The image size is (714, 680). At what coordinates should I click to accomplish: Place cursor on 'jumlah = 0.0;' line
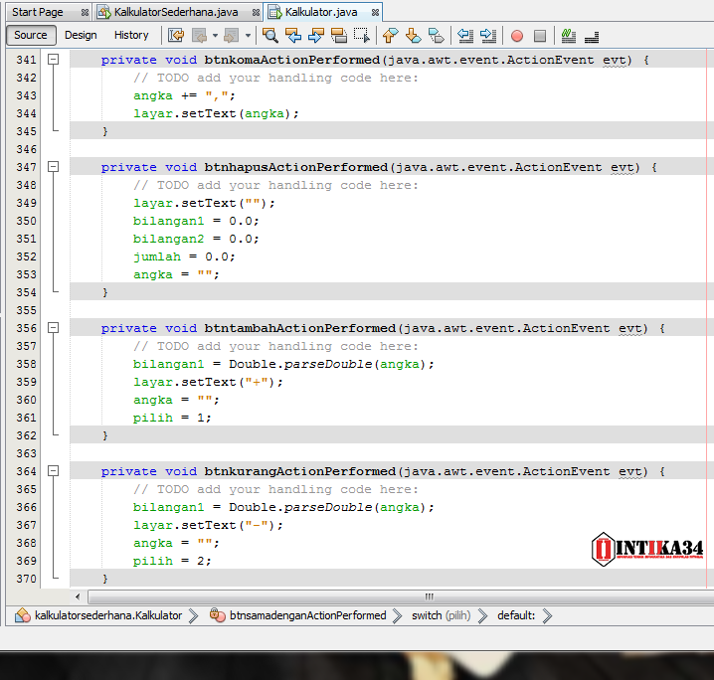point(184,256)
